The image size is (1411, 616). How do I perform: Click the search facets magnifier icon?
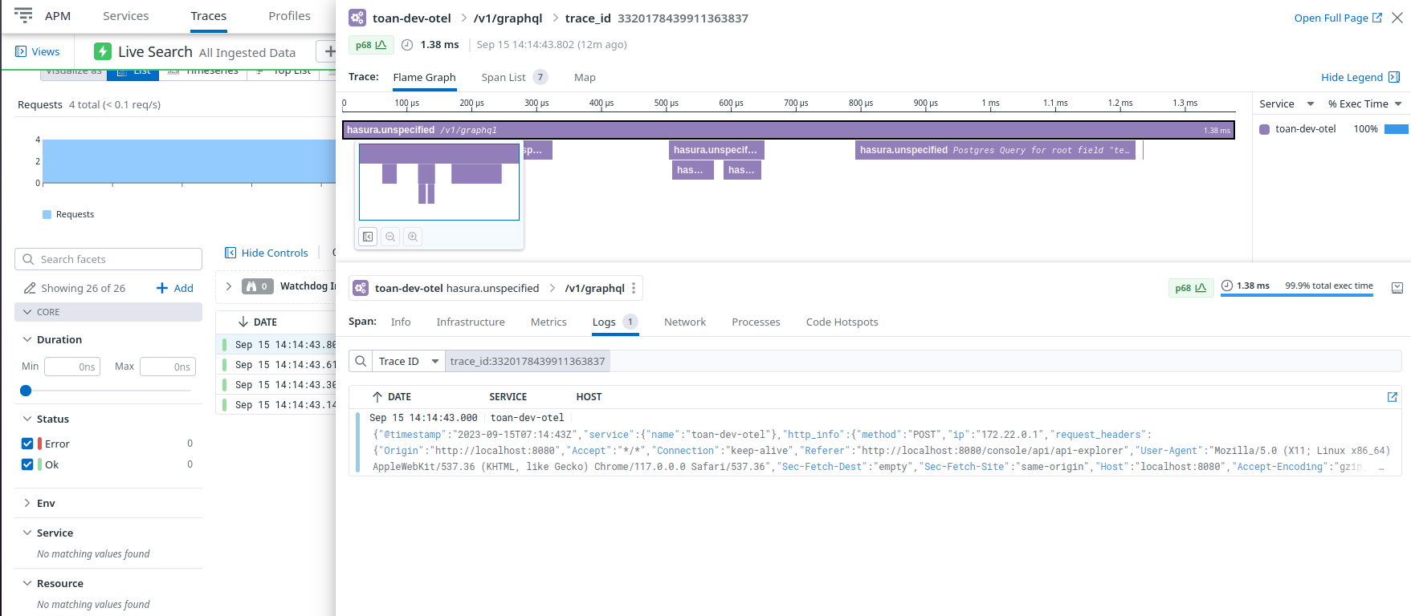[28, 259]
